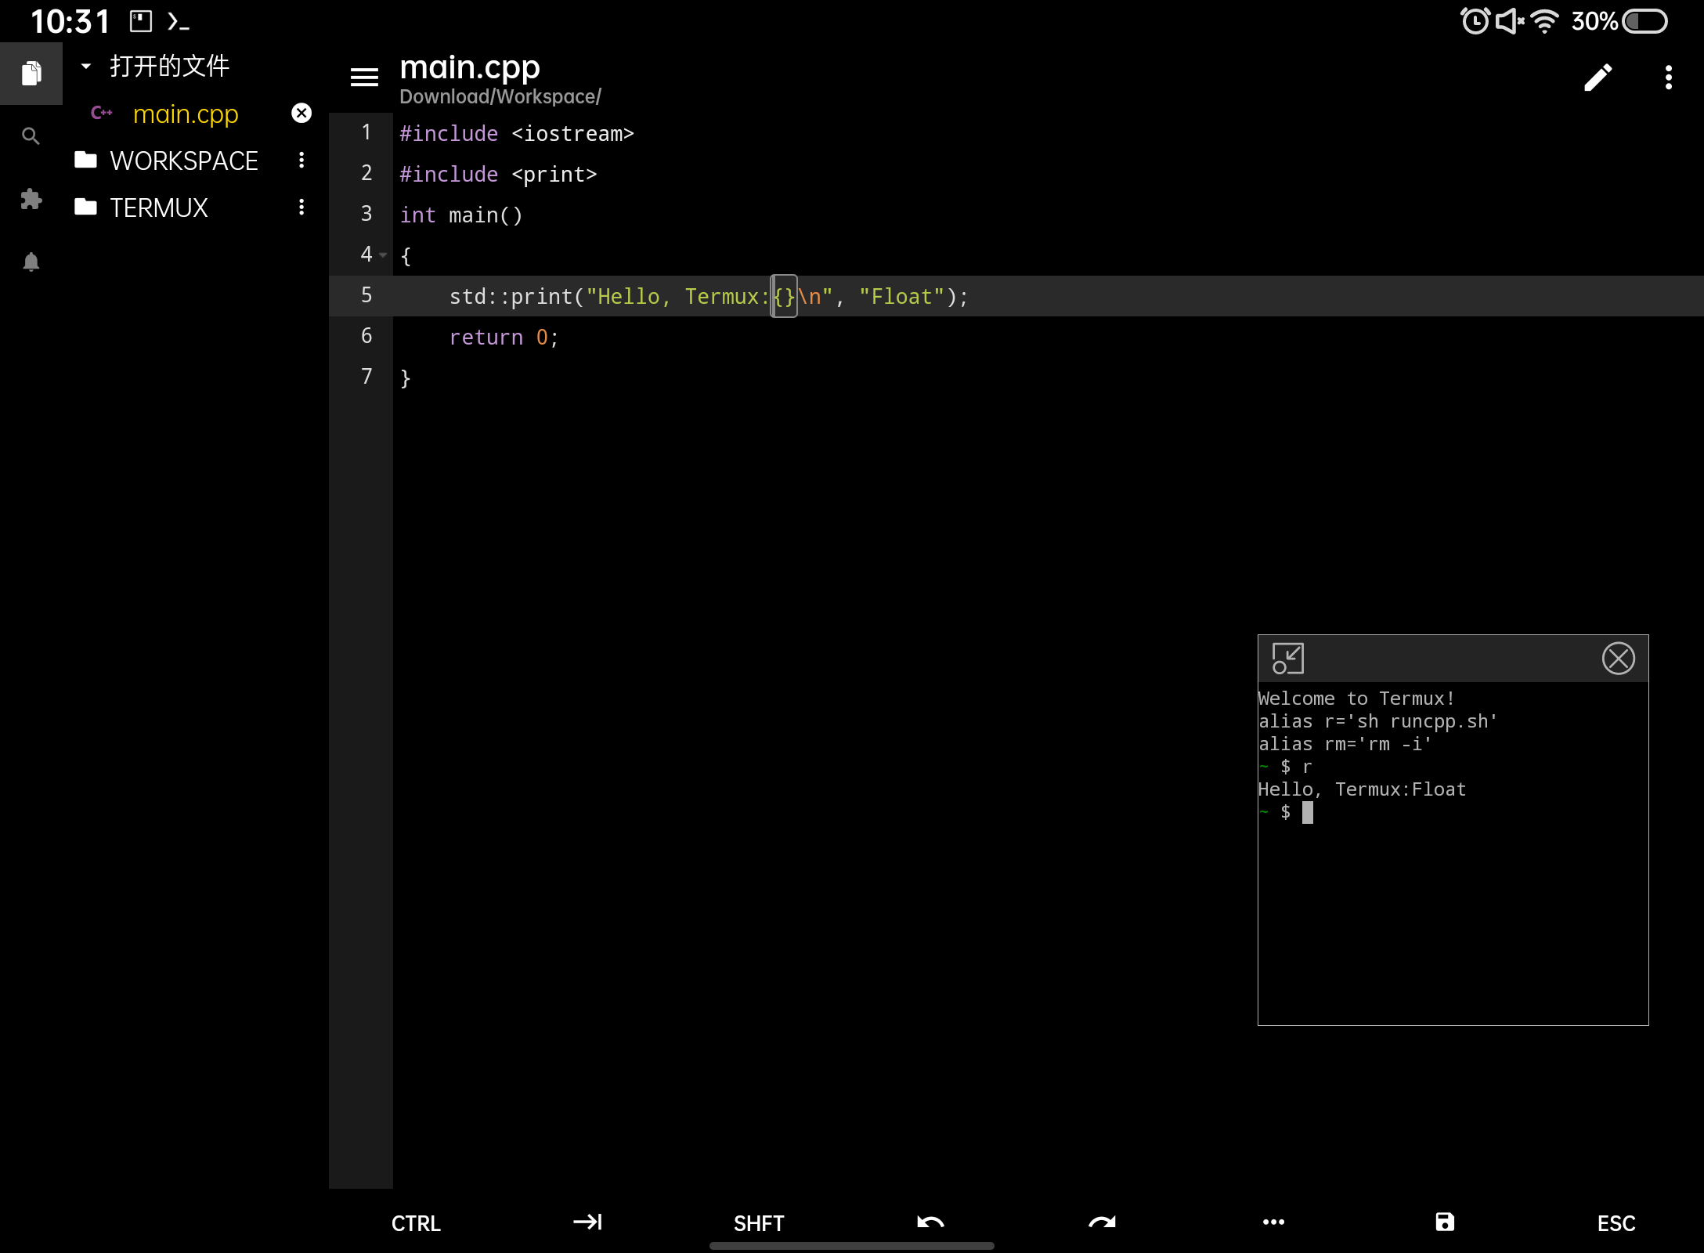Click the save floppy disk icon
1704x1253 pixels.
[1445, 1222]
